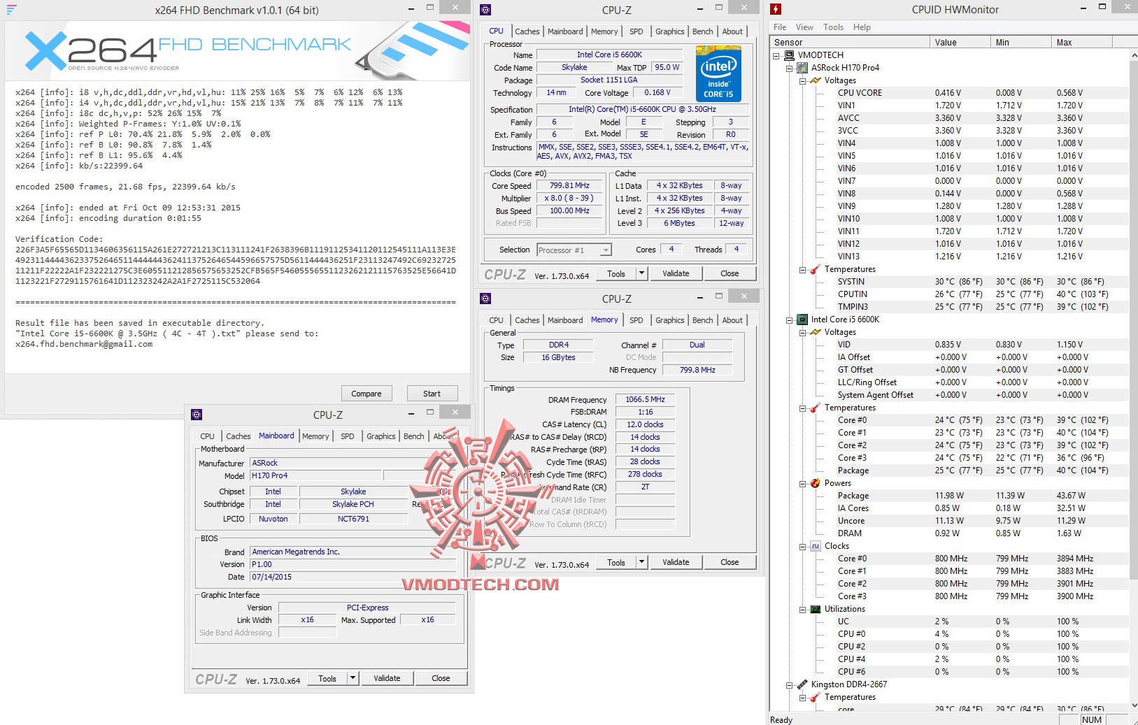This screenshot has height=725, width=1138.
Task: Click the Temperatures thermometer icon under ASRock H170 Pro4
Action: tap(816, 269)
